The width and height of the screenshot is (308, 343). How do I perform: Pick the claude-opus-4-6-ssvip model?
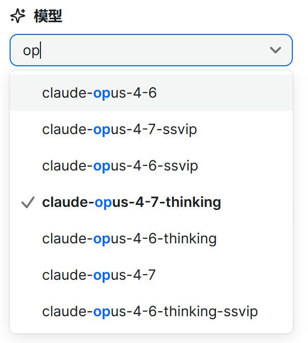[x=151, y=165]
